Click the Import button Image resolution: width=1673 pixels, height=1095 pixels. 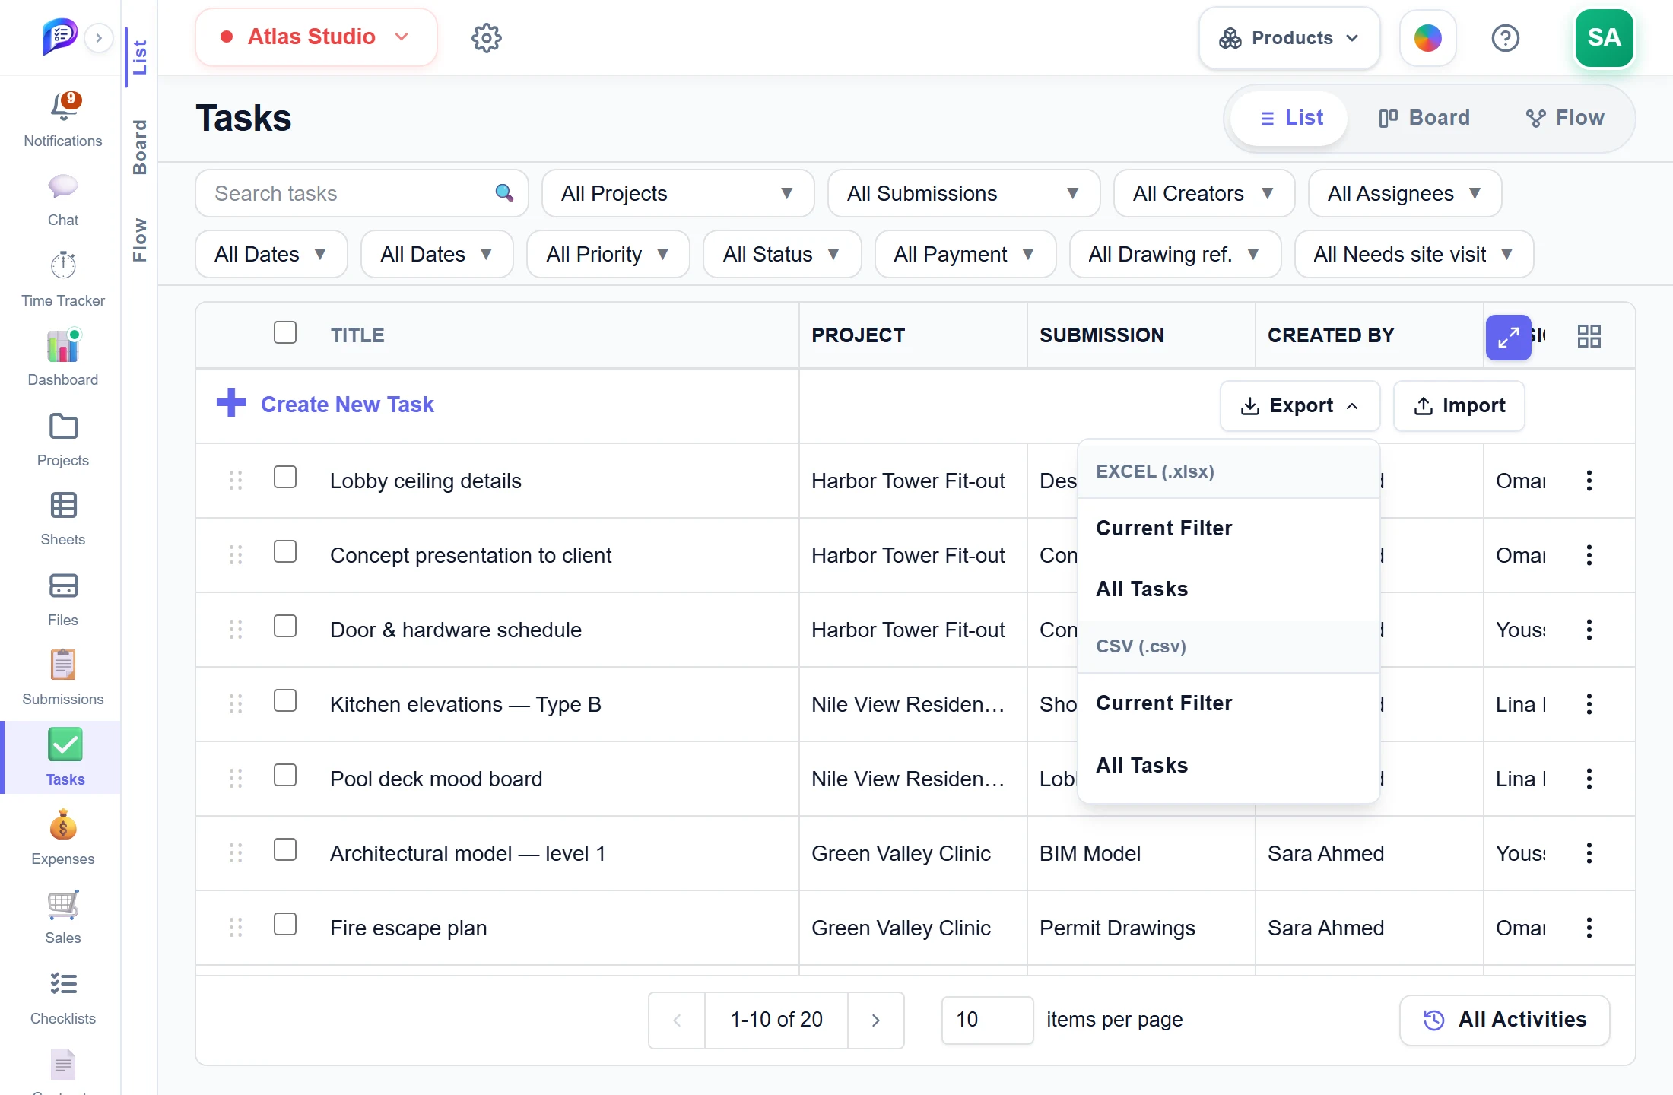tap(1459, 405)
